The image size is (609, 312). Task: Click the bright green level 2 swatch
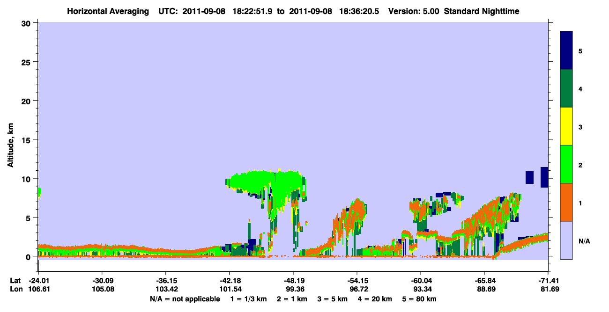[566, 164]
